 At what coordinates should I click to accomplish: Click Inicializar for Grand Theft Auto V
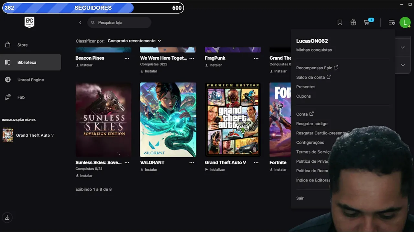click(x=215, y=169)
